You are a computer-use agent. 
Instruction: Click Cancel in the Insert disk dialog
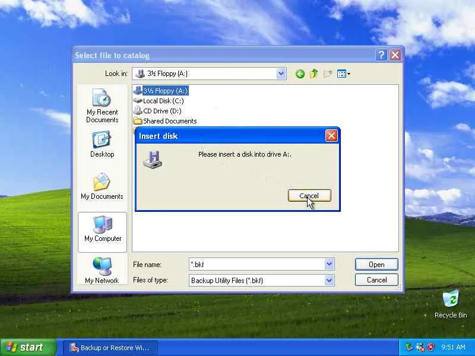(x=309, y=196)
